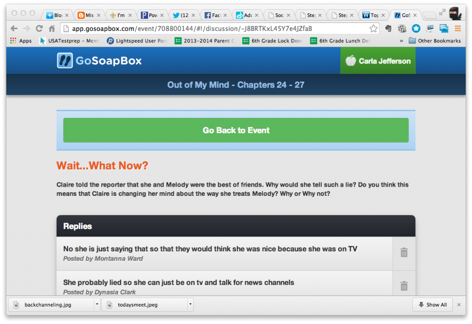Switch to the I'm tab
This screenshot has width=472, height=324.
point(120,15)
